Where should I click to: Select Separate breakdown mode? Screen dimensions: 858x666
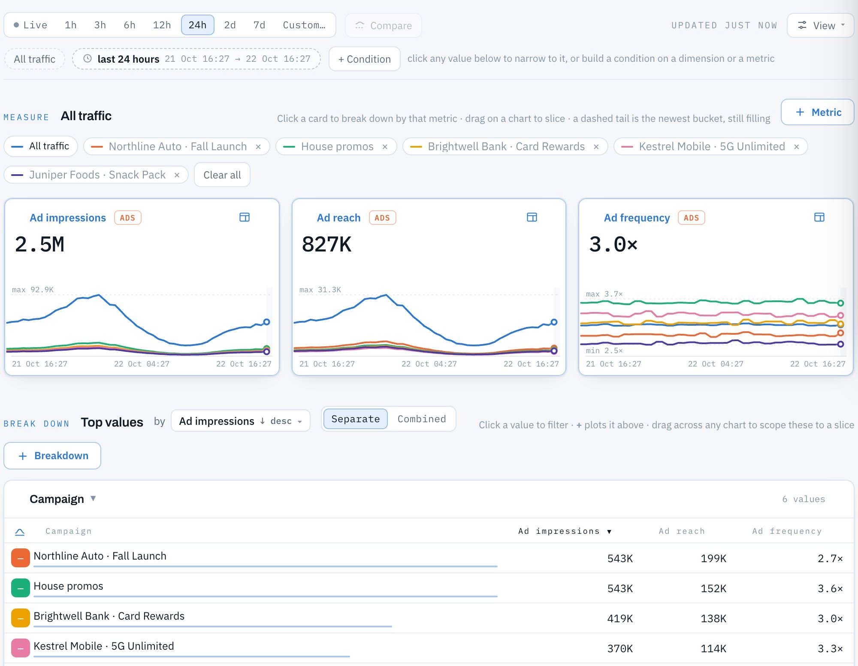[x=355, y=419]
